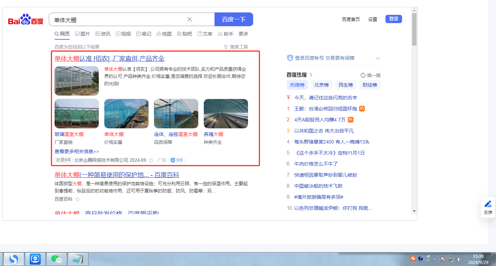Open the 搜索工具 filter
This screenshot has height=266, width=496.
click(x=236, y=47)
